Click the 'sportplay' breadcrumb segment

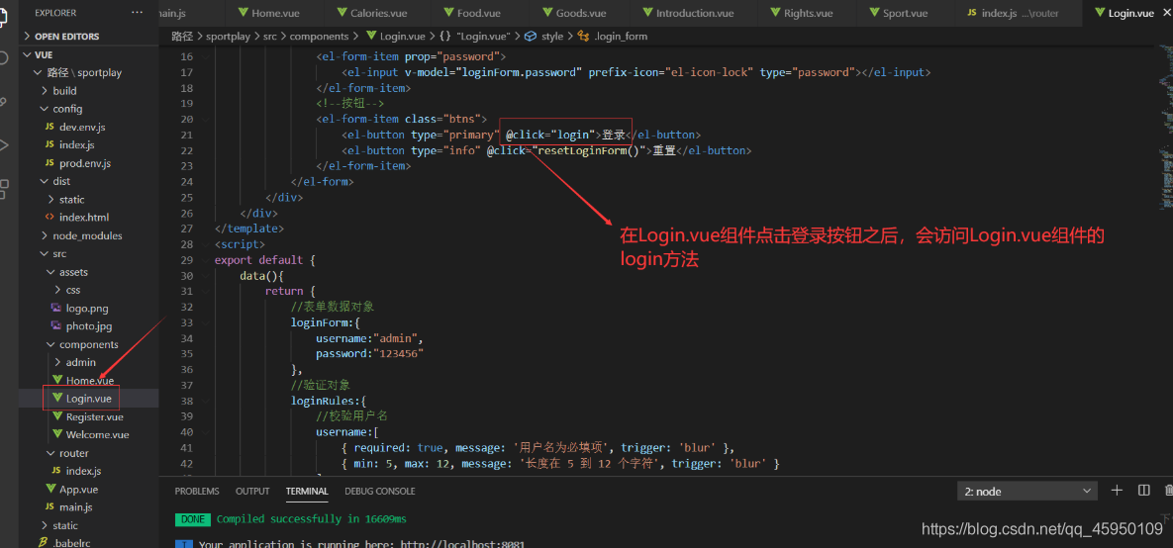click(228, 36)
